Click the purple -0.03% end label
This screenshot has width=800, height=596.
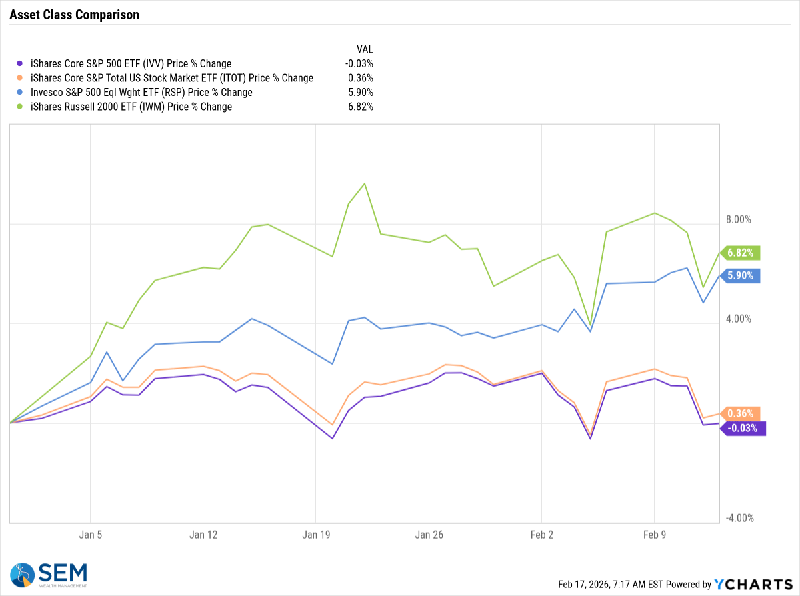coord(743,428)
